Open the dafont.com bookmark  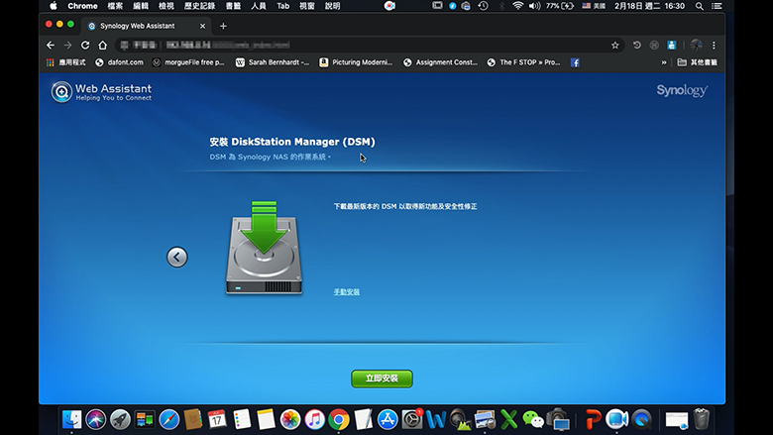119,62
